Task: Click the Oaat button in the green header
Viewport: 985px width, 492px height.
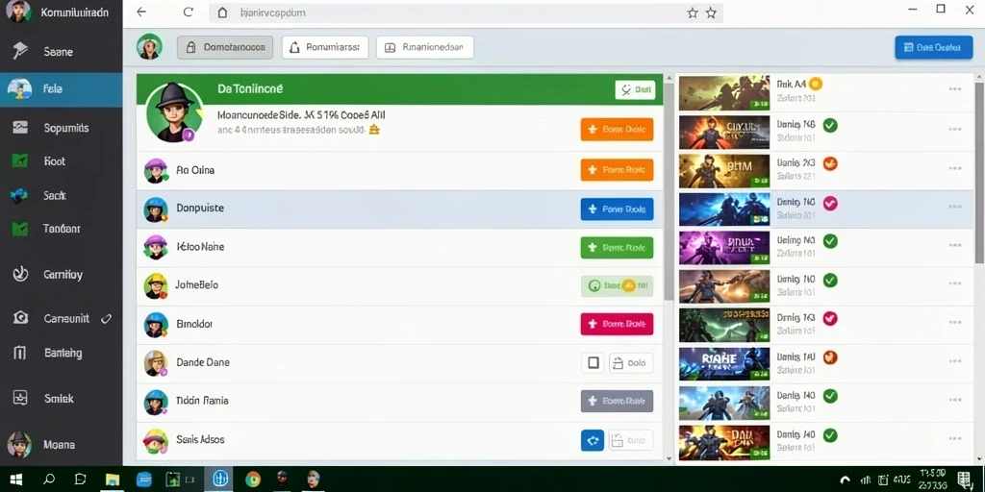Action: coord(635,89)
